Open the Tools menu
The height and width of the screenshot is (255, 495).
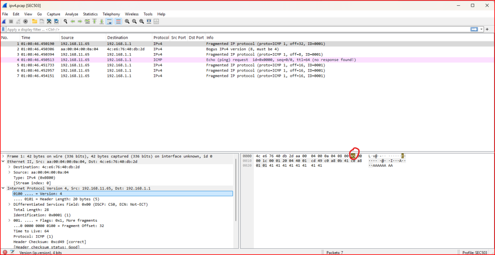pyautogui.click(x=148, y=14)
